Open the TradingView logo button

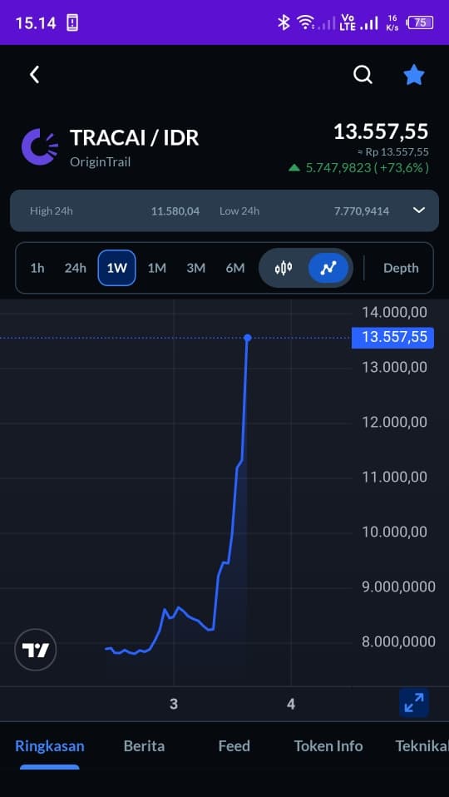point(36,650)
